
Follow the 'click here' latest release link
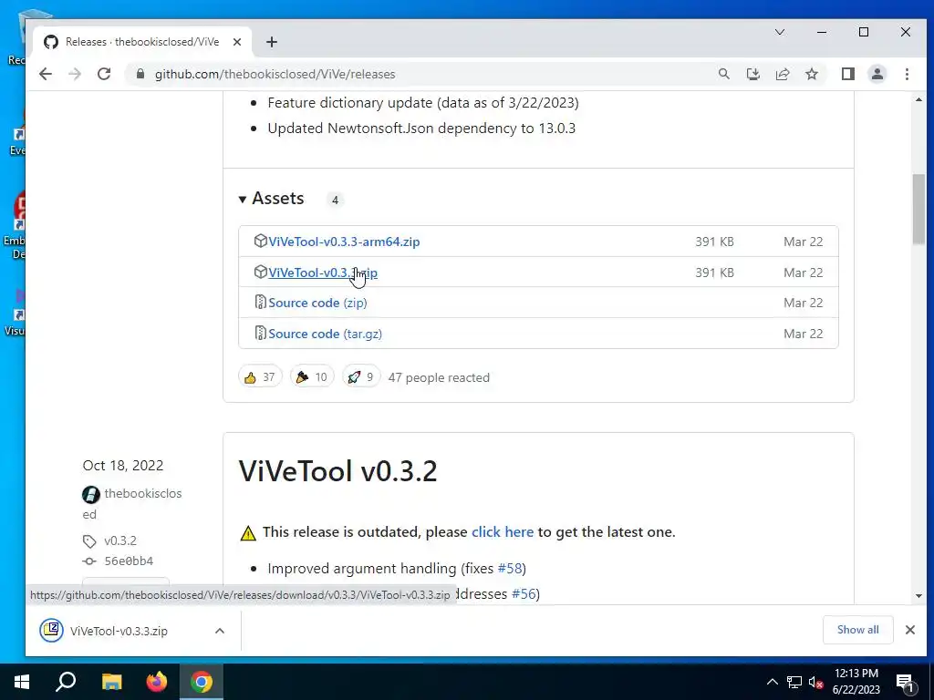tap(503, 531)
